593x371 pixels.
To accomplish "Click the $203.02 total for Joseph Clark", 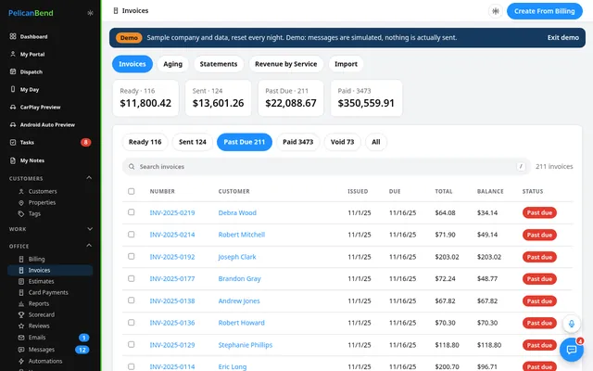I will [x=447, y=257].
